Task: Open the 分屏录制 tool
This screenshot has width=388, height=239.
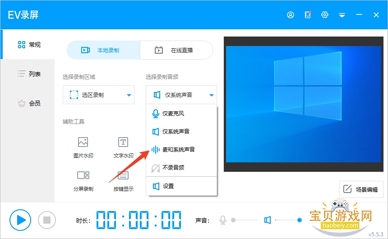Action: tap(83, 181)
